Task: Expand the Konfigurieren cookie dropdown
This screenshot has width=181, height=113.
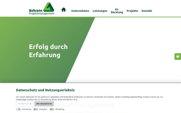Action: tap(25, 104)
